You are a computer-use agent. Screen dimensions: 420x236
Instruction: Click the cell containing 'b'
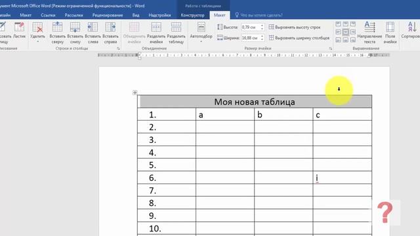pos(283,115)
